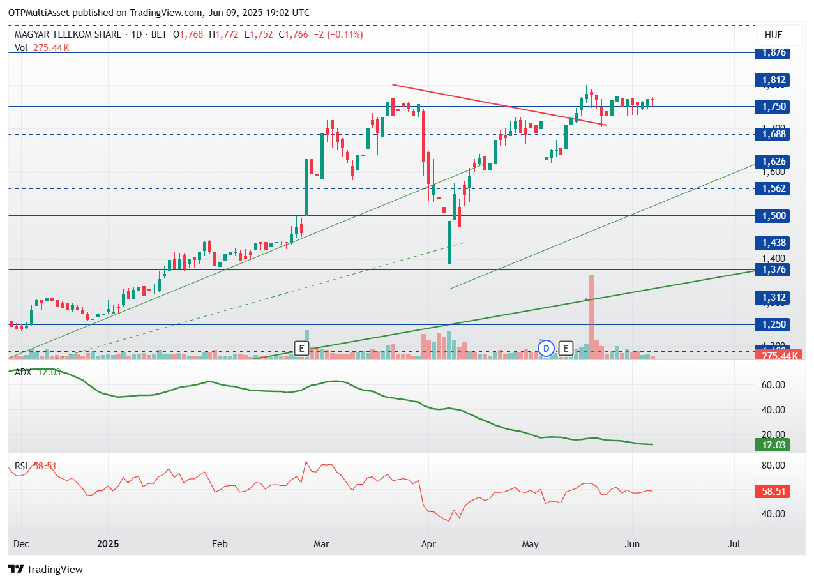Click the 1,562 price level label
This screenshot has width=814, height=583.
(773, 188)
